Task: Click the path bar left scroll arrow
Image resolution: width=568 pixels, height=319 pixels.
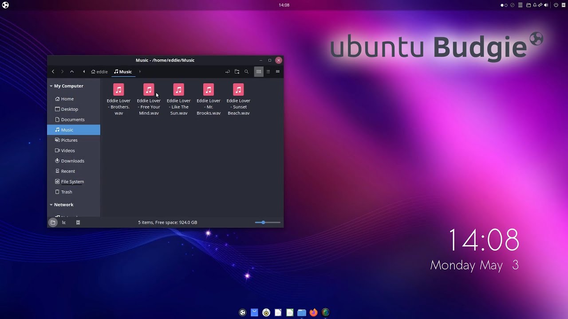Action: pos(84,72)
